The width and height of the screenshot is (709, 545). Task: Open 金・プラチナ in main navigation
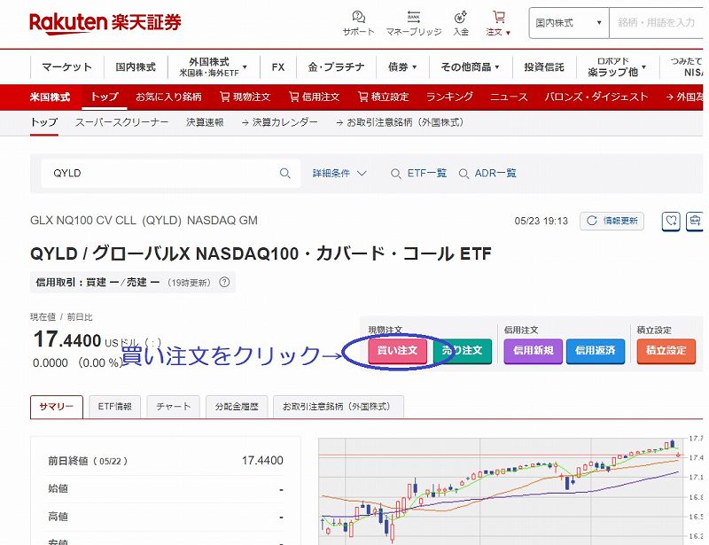pyautogui.click(x=336, y=67)
